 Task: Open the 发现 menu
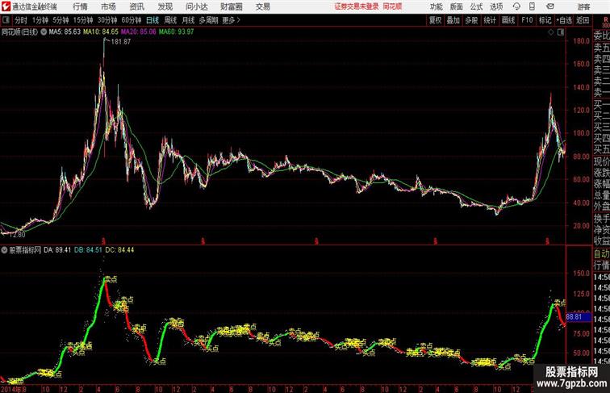(165, 6)
